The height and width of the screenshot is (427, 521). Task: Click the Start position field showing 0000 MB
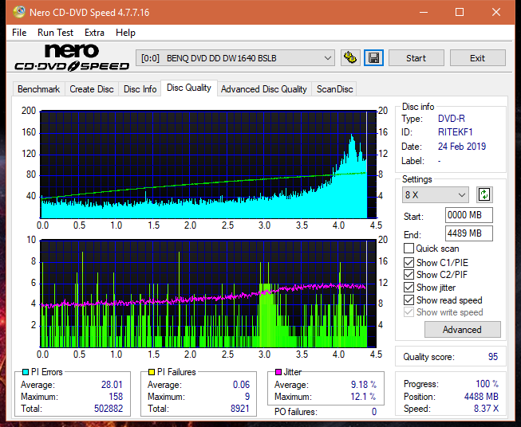click(x=469, y=215)
